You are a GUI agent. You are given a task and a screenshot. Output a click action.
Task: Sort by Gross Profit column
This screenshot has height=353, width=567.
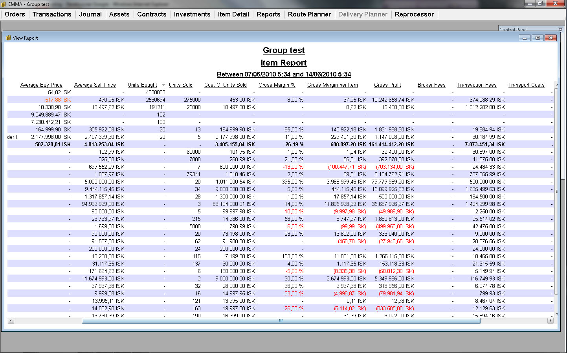pos(387,85)
